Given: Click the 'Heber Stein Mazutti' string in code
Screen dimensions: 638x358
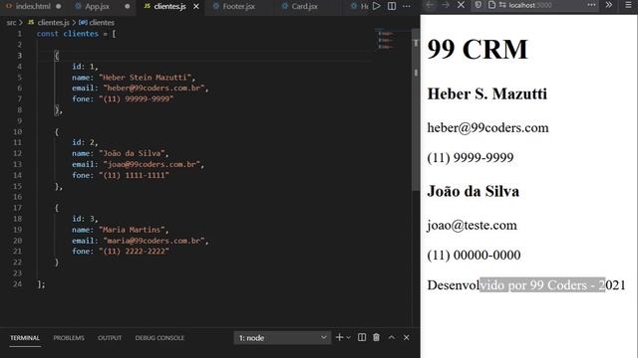Looking at the screenshot, I should [147, 78].
